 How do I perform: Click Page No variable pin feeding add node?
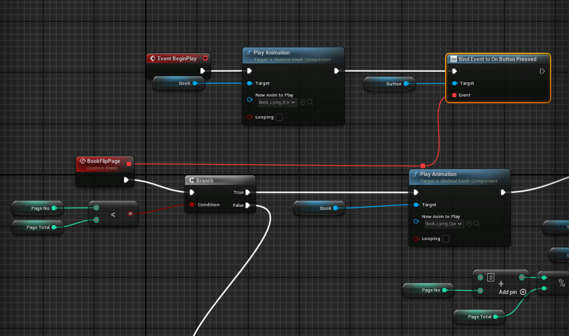click(x=445, y=290)
